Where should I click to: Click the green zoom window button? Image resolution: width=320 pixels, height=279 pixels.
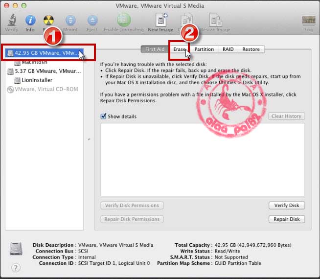[x=24, y=5]
